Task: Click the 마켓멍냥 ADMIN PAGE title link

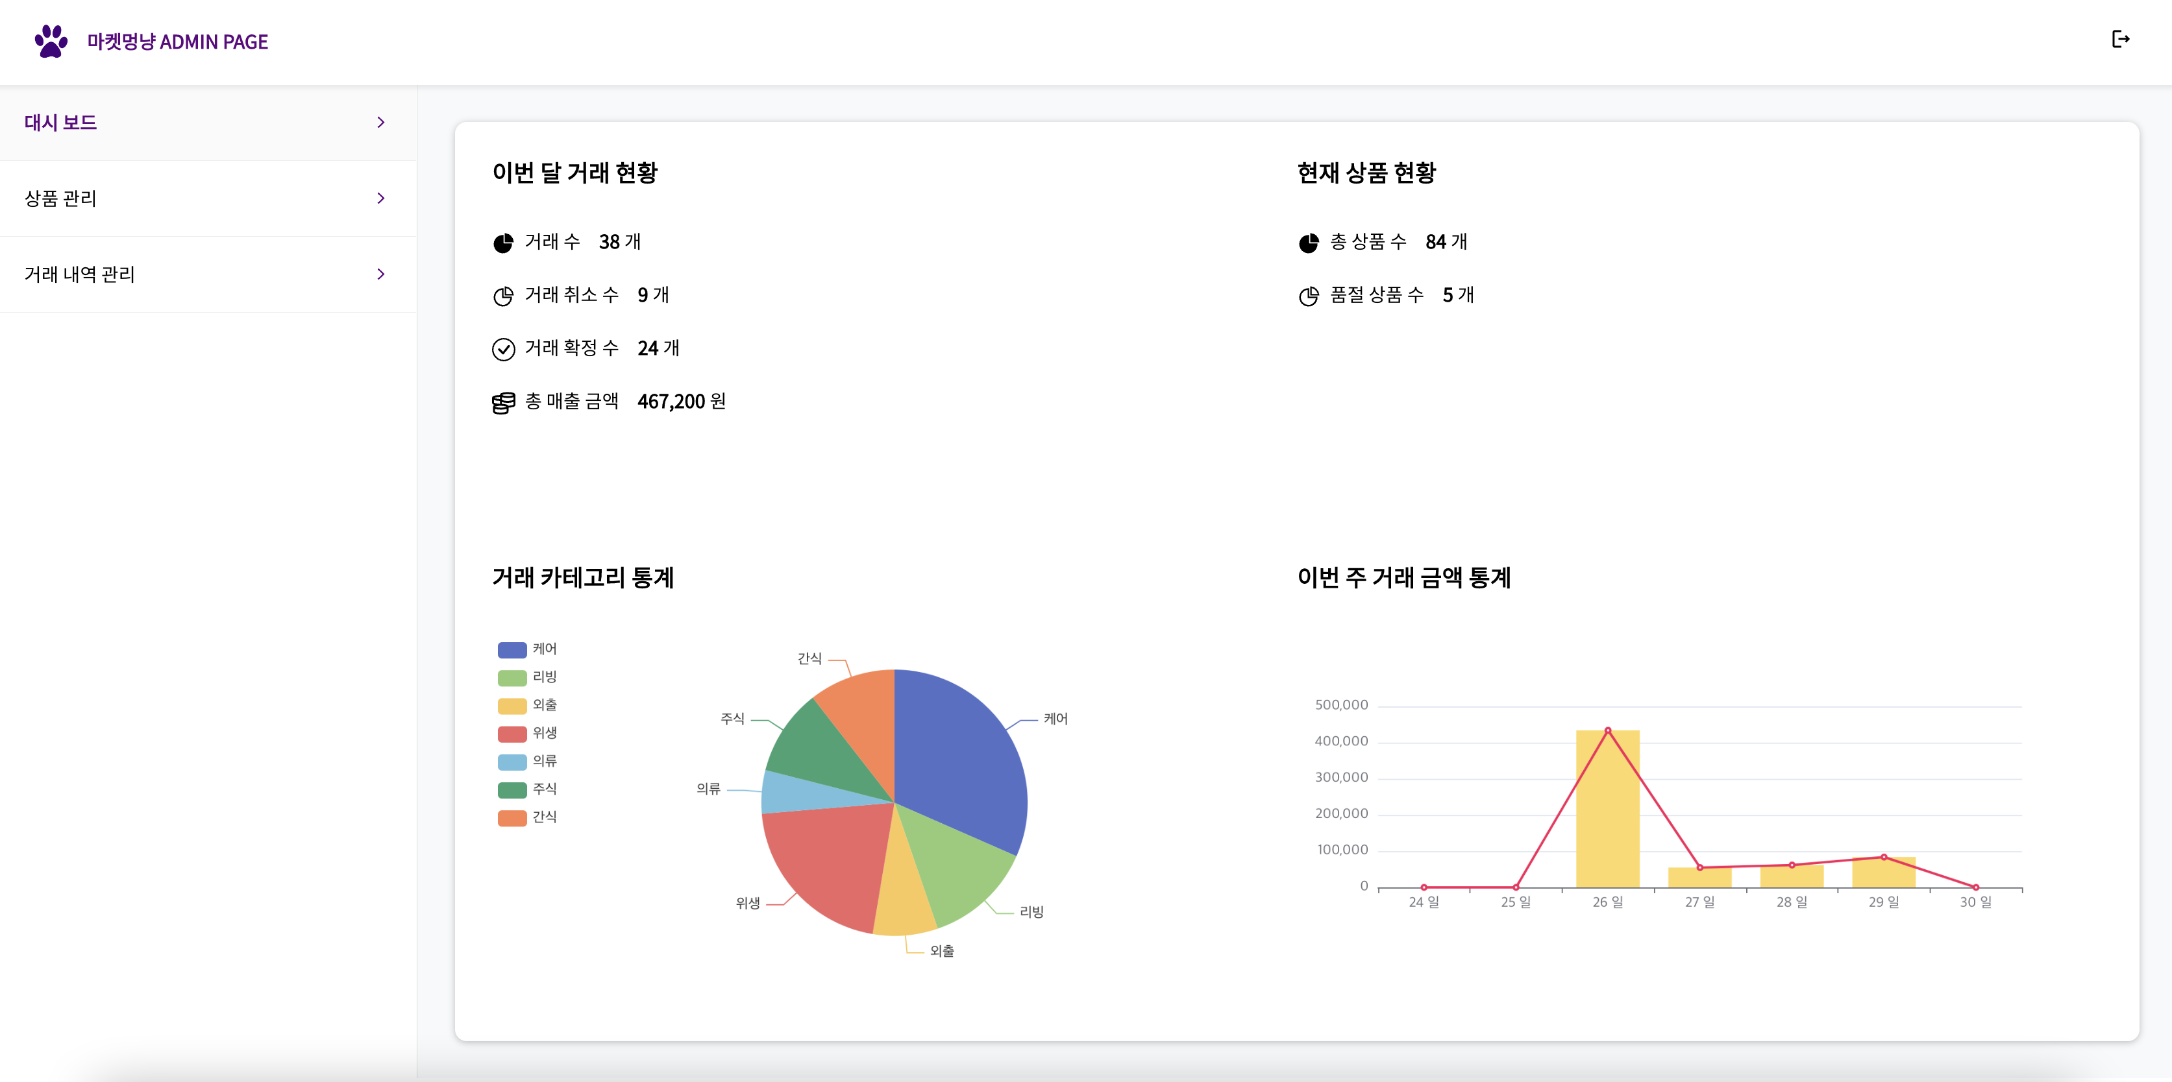Action: (x=178, y=42)
